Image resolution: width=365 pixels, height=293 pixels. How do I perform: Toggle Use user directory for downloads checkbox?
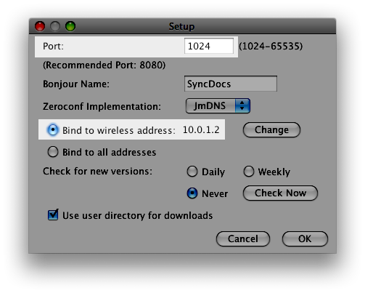tap(53, 215)
